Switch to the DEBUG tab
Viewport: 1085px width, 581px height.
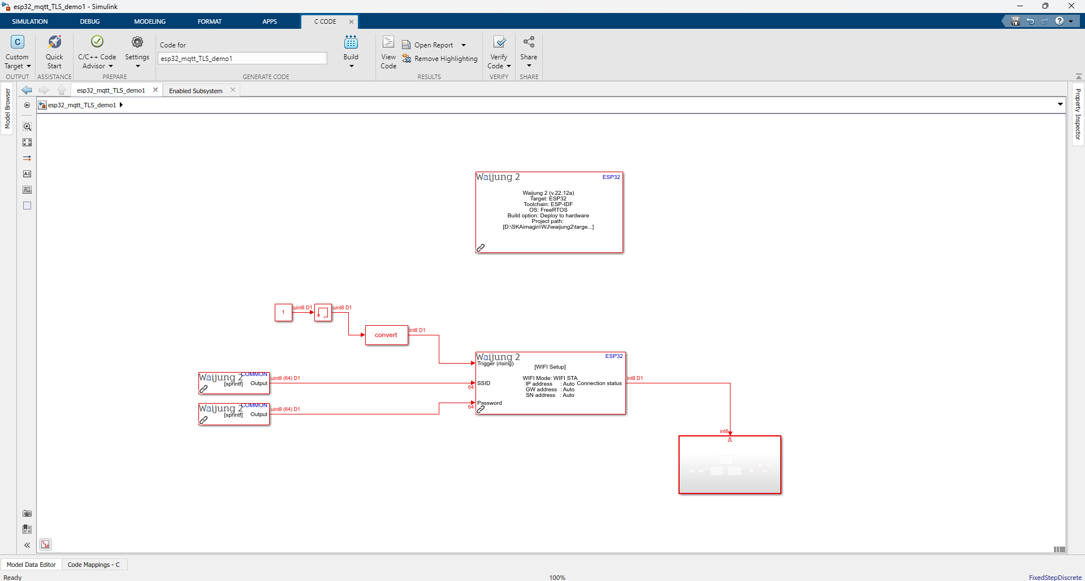click(x=90, y=21)
